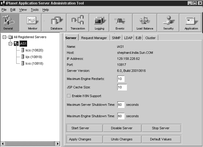203x147 pixels.
Task: Switch to the SNMP tab
Action: pos(116,38)
